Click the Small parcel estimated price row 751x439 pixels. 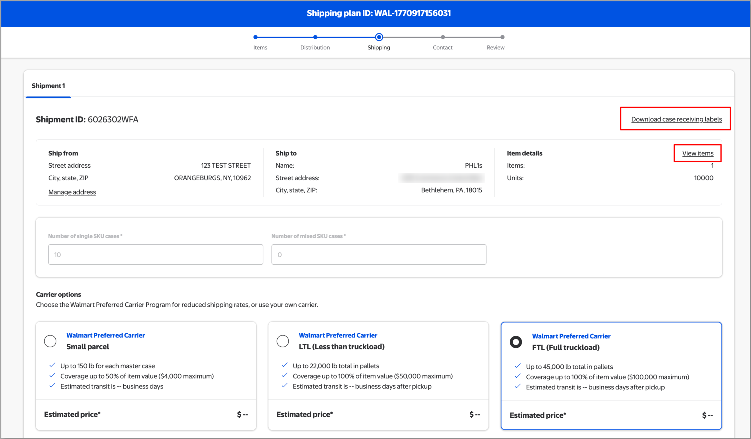click(146, 414)
